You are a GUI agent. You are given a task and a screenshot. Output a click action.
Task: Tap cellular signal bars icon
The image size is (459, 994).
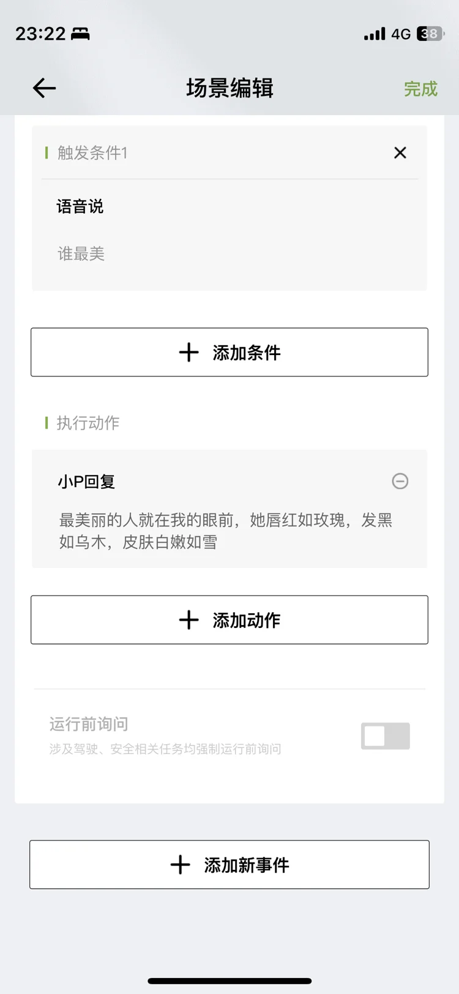375,34
